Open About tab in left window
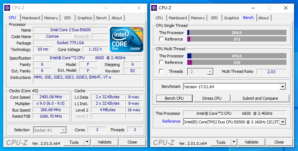The width and height of the screenshot is (298, 151). 117,18
